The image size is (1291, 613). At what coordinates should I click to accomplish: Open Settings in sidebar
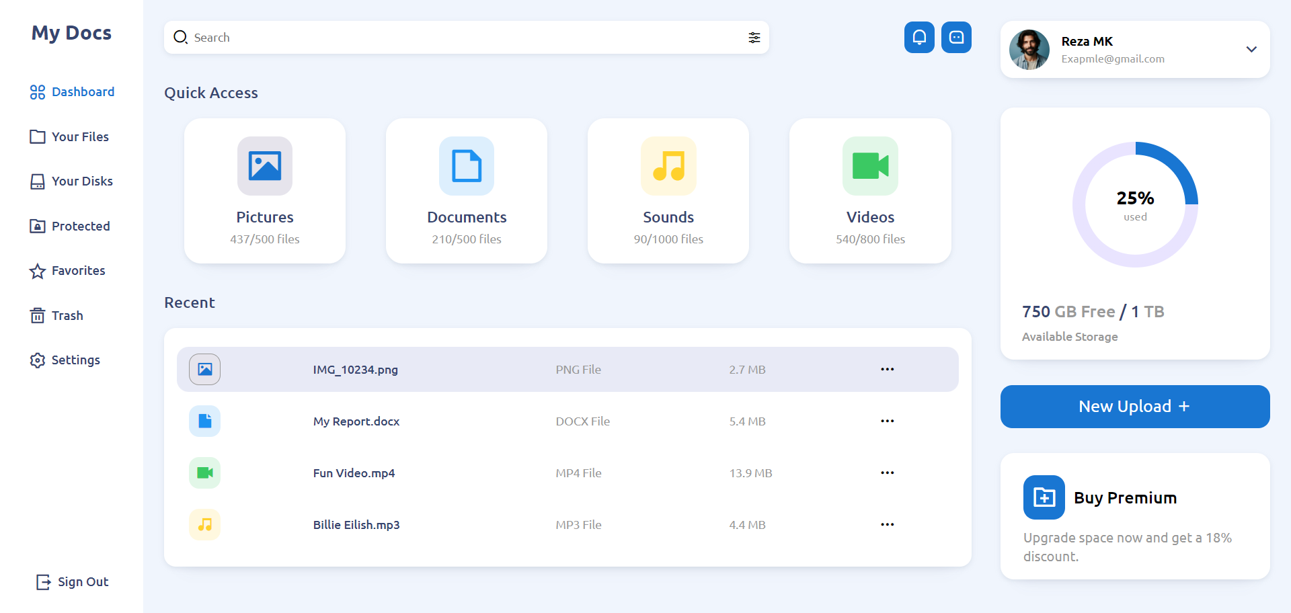point(65,360)
